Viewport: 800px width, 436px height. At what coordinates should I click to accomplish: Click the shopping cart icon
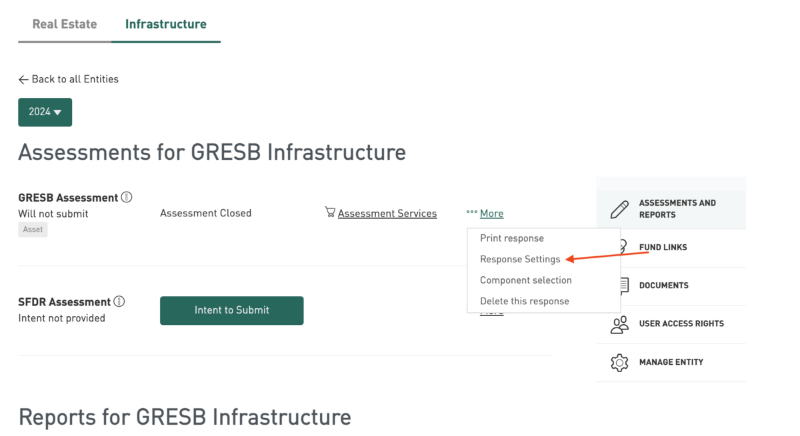(330, 212)
